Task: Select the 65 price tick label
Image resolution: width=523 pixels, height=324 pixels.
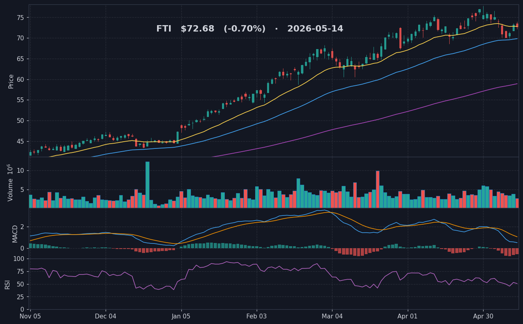Action: [21, 59]
